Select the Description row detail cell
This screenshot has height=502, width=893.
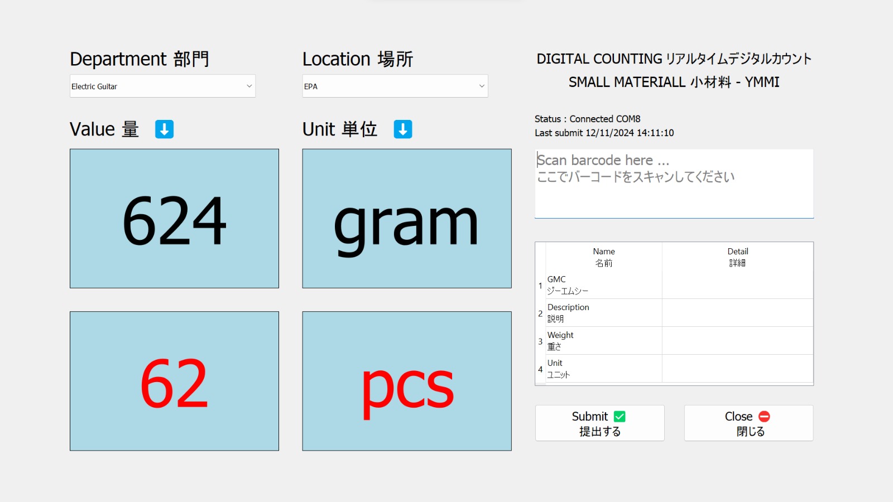(737, 313)
